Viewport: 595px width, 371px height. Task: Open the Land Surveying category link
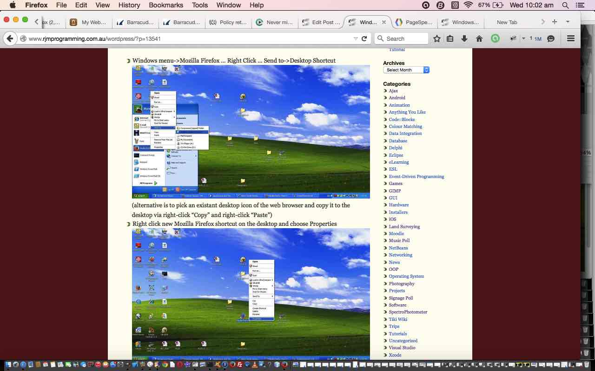tap(404, 226)
